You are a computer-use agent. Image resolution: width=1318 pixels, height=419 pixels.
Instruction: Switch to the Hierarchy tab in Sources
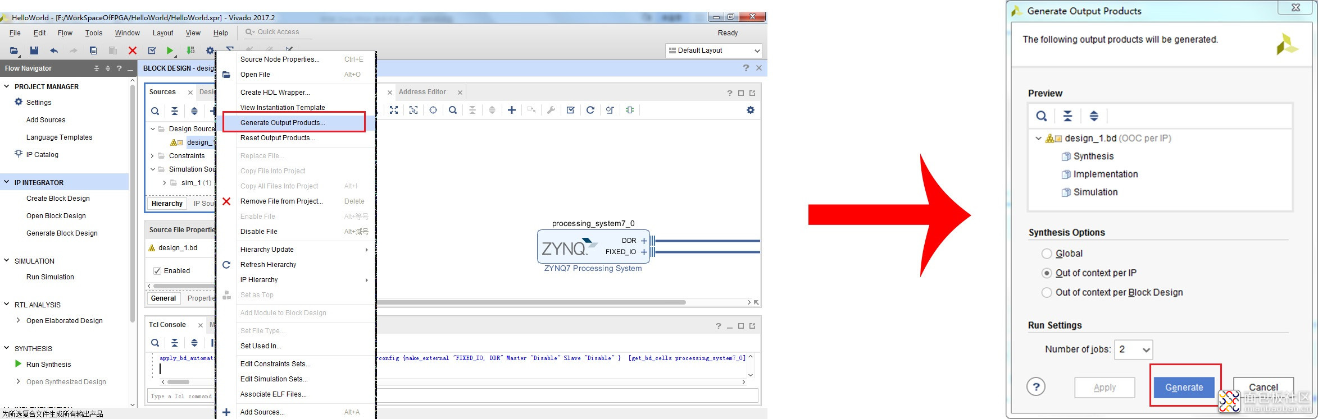tap(167, 204)
